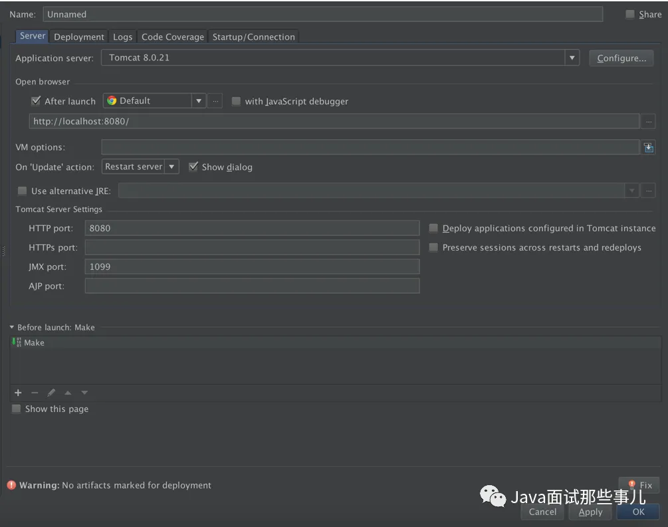The image size is (668, 527).
Task: Enable Use alternative JRE checkbox
Action: tap(22, 191)
